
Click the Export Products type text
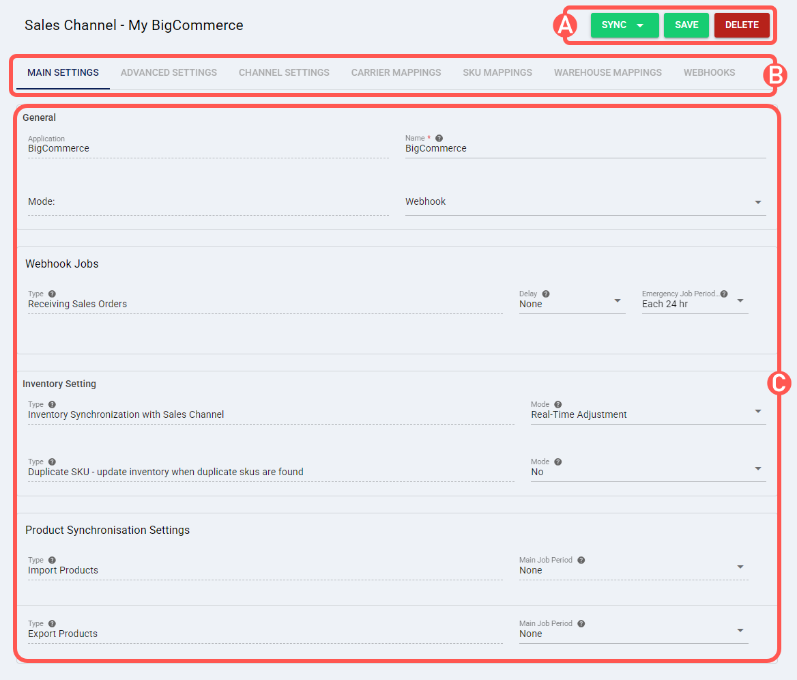tap(63, 634)
